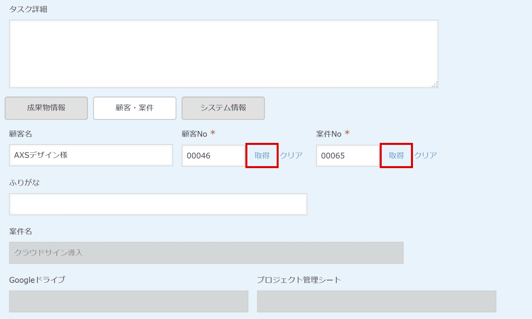Click the 案件名 field showing クラウドサイン導入

click(206, 253)
